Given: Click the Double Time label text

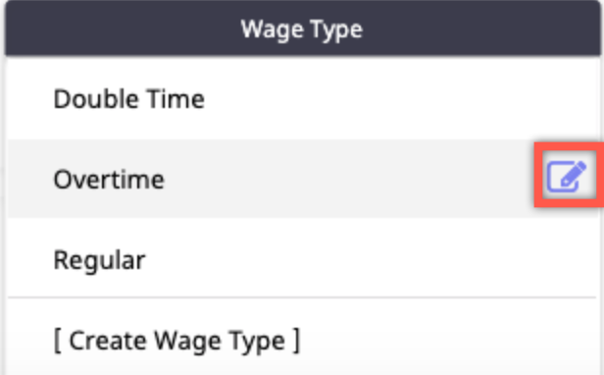Looking at the screenshot, I should (129, 99).
